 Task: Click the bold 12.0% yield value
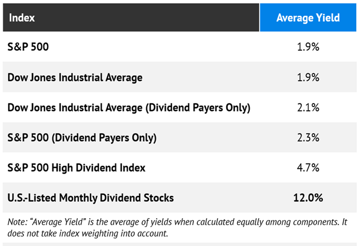[x=308, y=198]
